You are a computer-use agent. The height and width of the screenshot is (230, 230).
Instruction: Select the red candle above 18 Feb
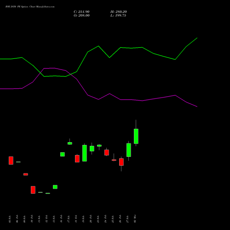point(77,159)
